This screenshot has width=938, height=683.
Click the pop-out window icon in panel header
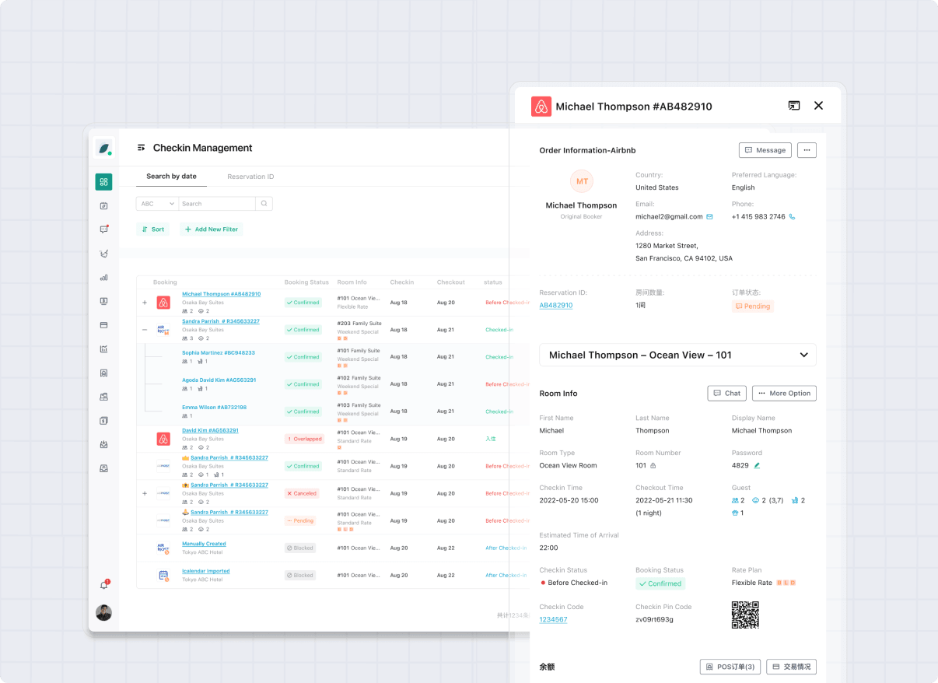(793, 106)
